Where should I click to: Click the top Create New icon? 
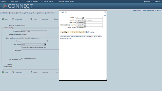click(13, 19)
